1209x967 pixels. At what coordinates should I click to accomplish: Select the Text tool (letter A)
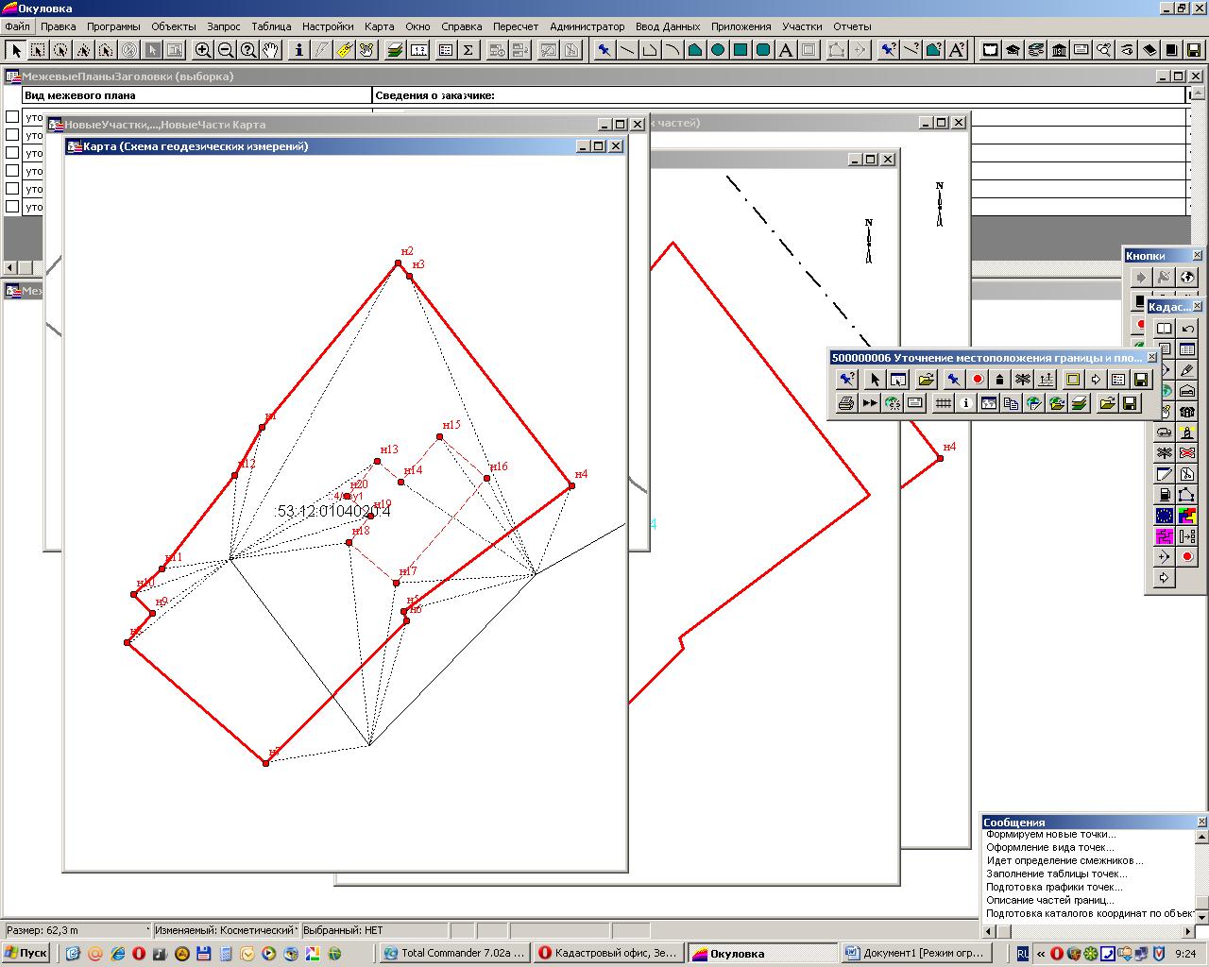tap(786, 50)
